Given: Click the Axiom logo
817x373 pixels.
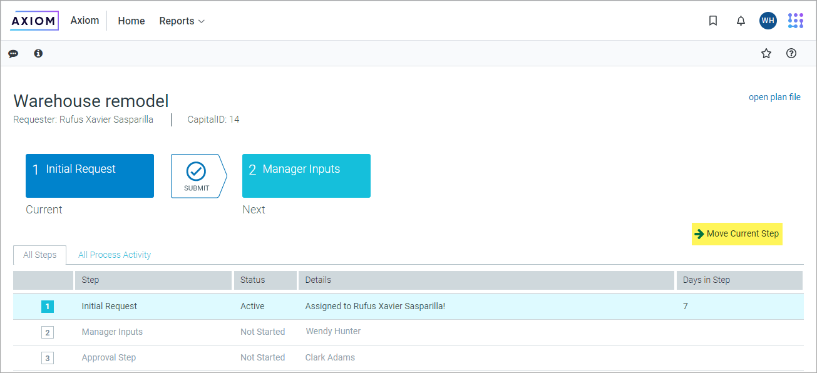Looking at the screenshot, I should [x=34, y=21].
